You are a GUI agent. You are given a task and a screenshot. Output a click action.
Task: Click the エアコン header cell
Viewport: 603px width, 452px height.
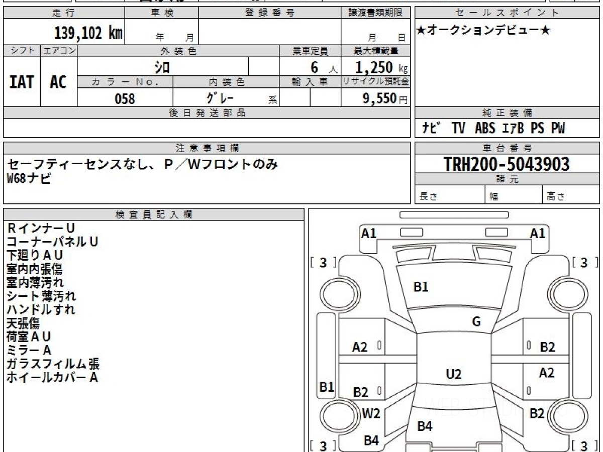[x=59, y=51]
